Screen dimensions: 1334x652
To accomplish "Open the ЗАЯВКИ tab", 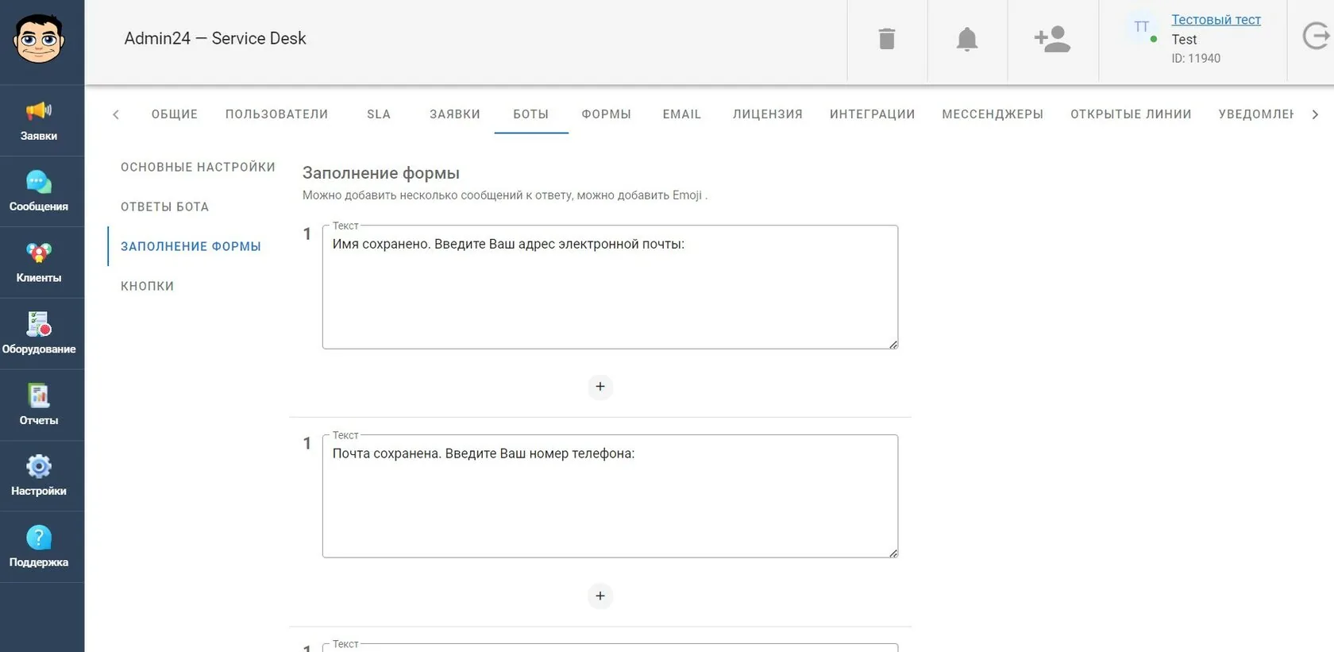I will [x=455, y=114].
